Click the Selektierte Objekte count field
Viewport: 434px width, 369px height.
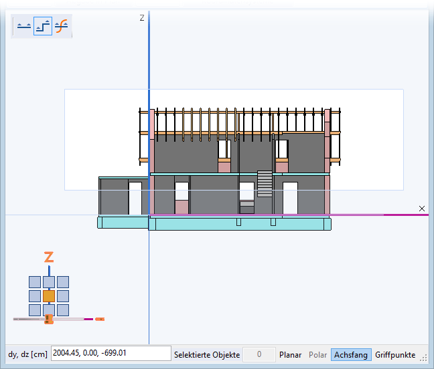point(259,354)
